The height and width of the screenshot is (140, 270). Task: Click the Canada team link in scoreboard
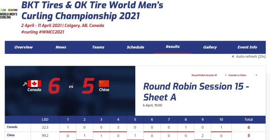click(12, 127)
